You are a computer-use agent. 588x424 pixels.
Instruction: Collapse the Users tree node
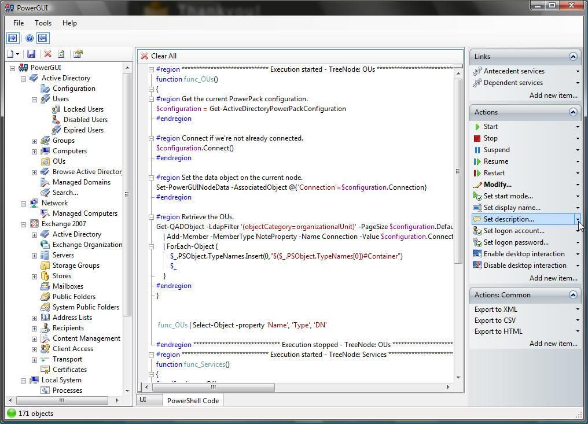pyautogui.click(x=34, y=99)
